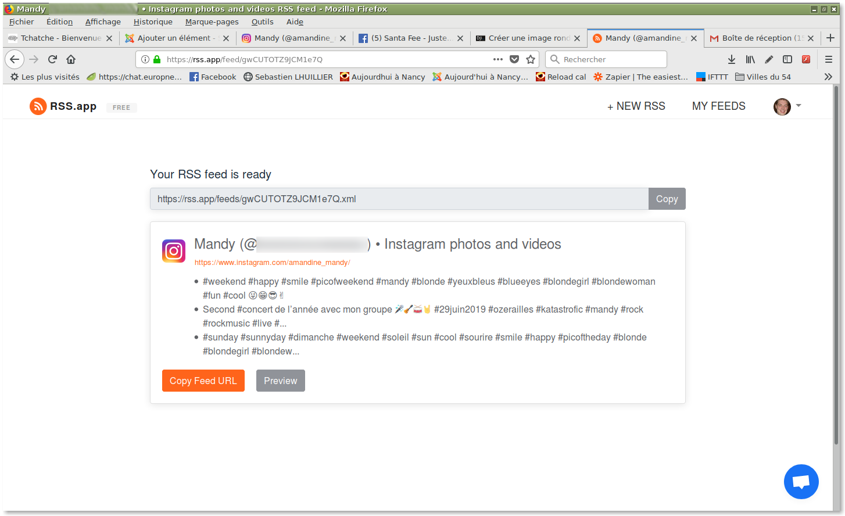Image resolution: width=845 pixels, height=516 pixels.
Task: Reload the current page
Action: click(52, 59)
